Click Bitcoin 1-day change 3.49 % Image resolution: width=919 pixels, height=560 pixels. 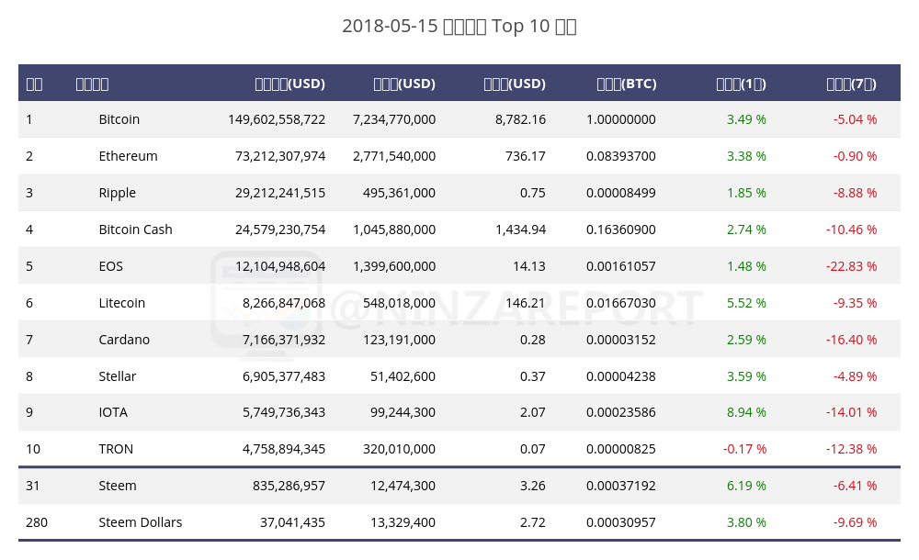(x=746, y=119)
